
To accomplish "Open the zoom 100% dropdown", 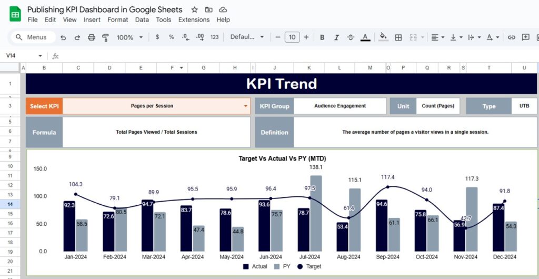I will [x=129, y=37].
